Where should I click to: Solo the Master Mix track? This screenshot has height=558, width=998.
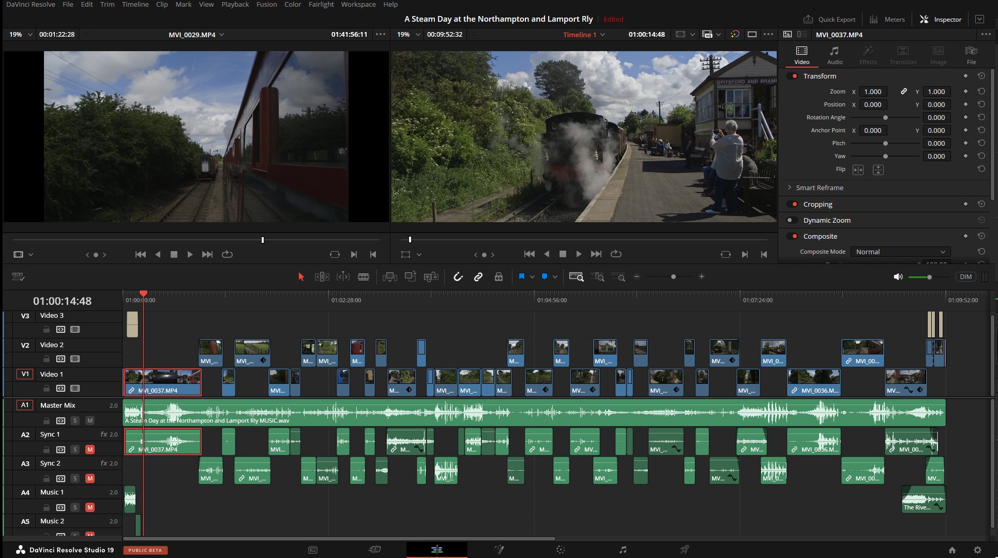coord(75,421)
